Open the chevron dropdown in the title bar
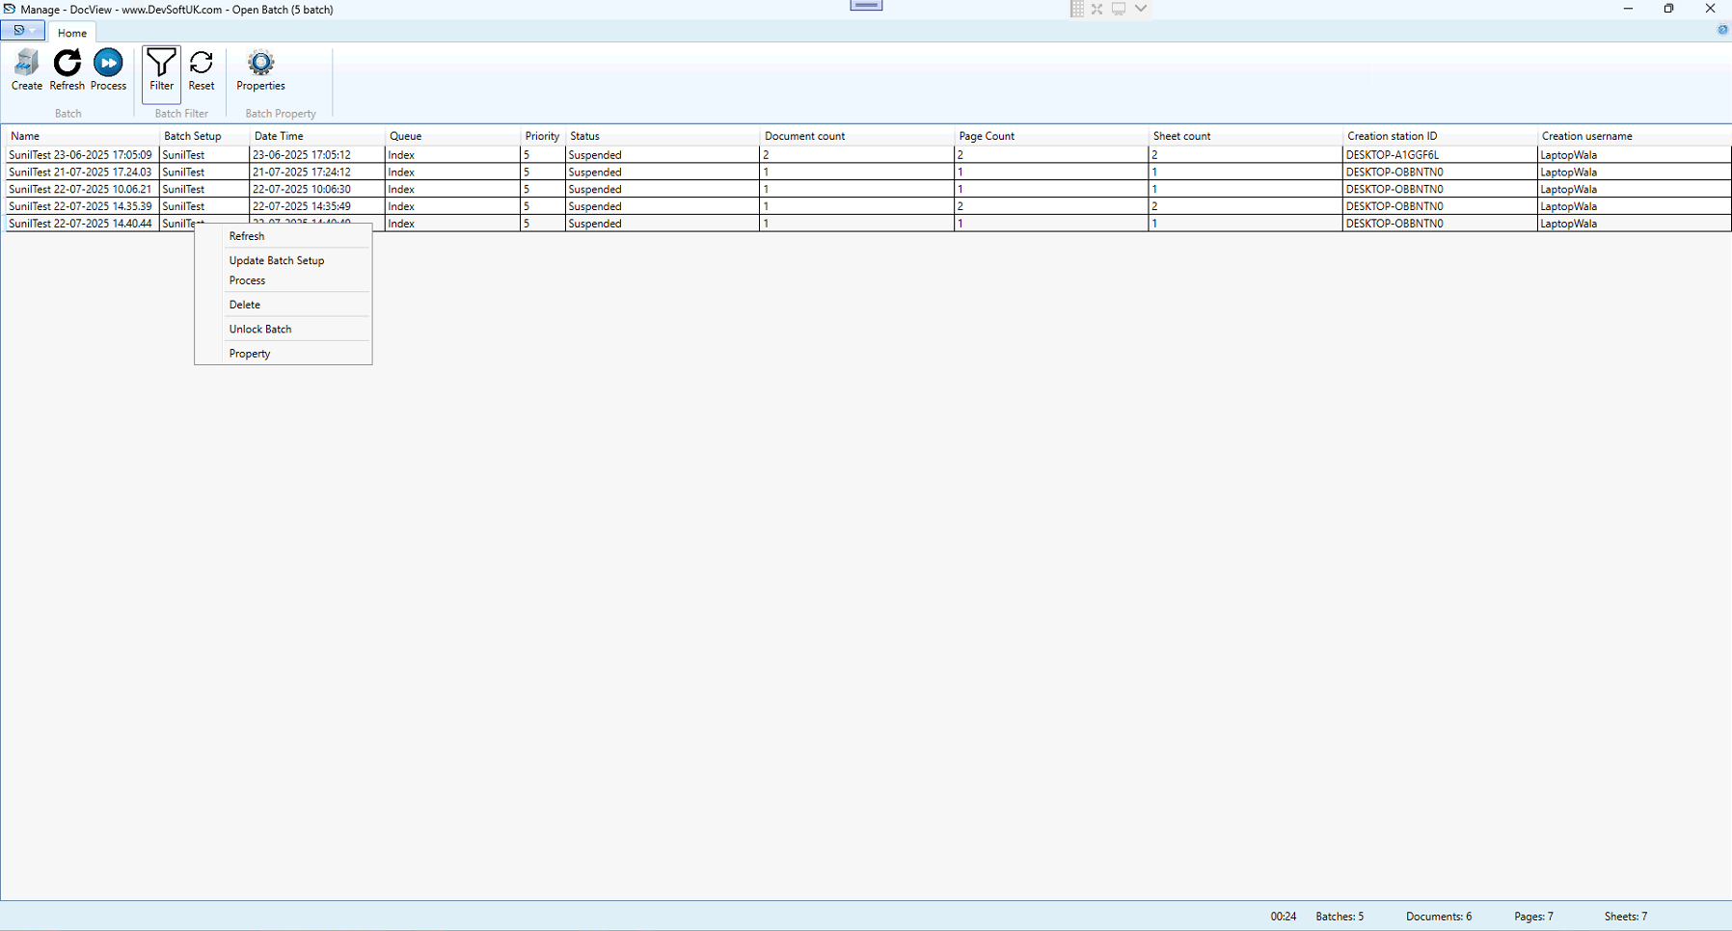This screenshot has height=931, width=1732. (x=1140, y=9)
